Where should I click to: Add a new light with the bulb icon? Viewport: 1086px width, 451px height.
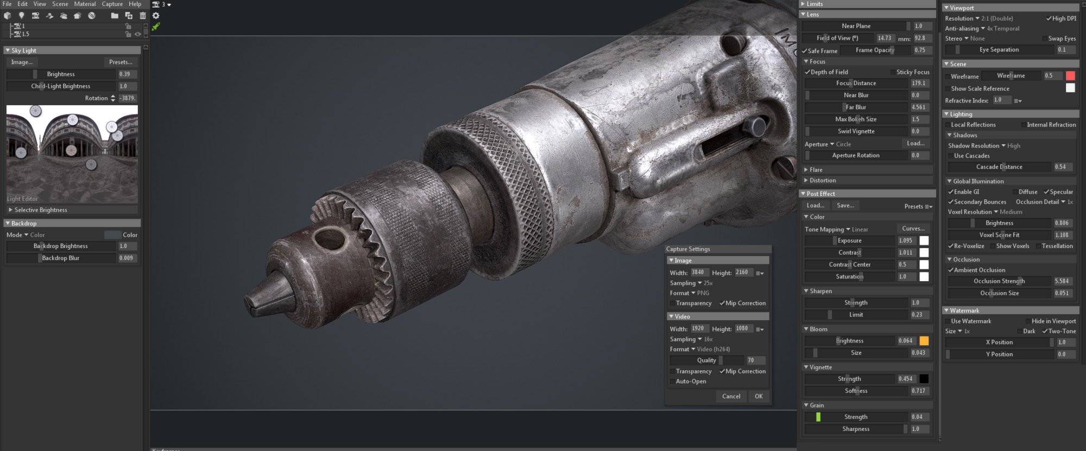coord(22,16)
